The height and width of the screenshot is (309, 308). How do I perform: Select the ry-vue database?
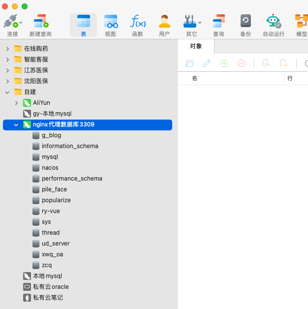[x=51, y=211]
